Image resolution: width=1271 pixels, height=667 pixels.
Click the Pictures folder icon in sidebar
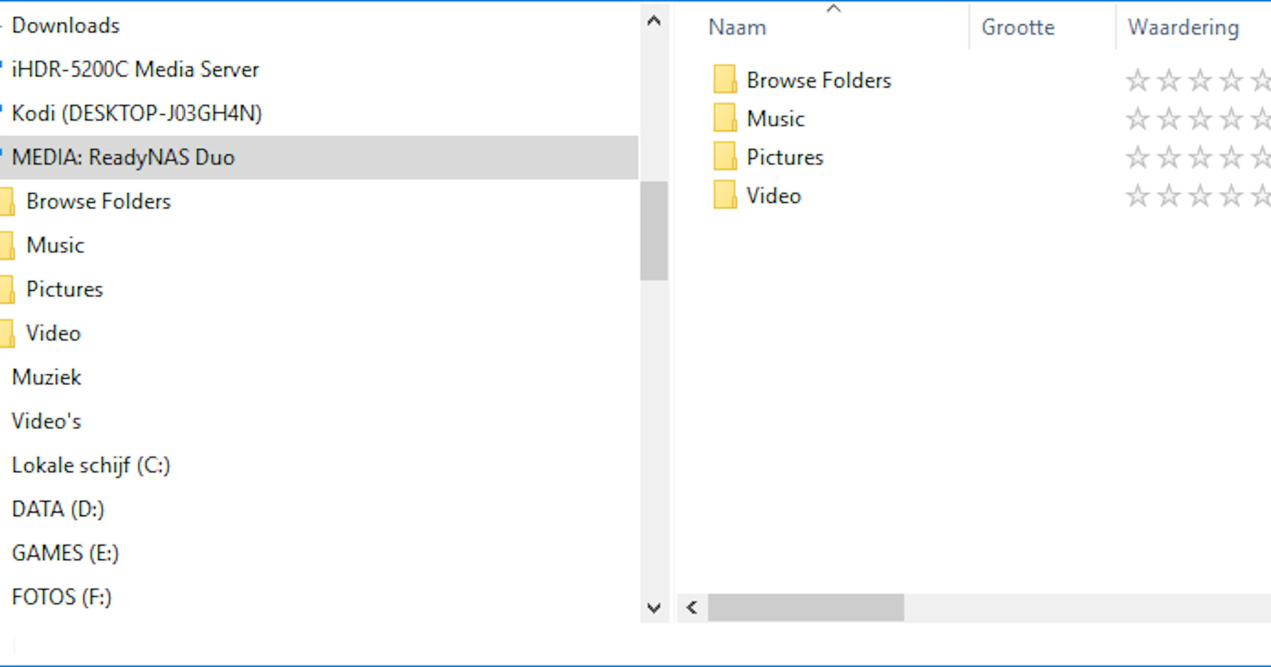point(6,289)
